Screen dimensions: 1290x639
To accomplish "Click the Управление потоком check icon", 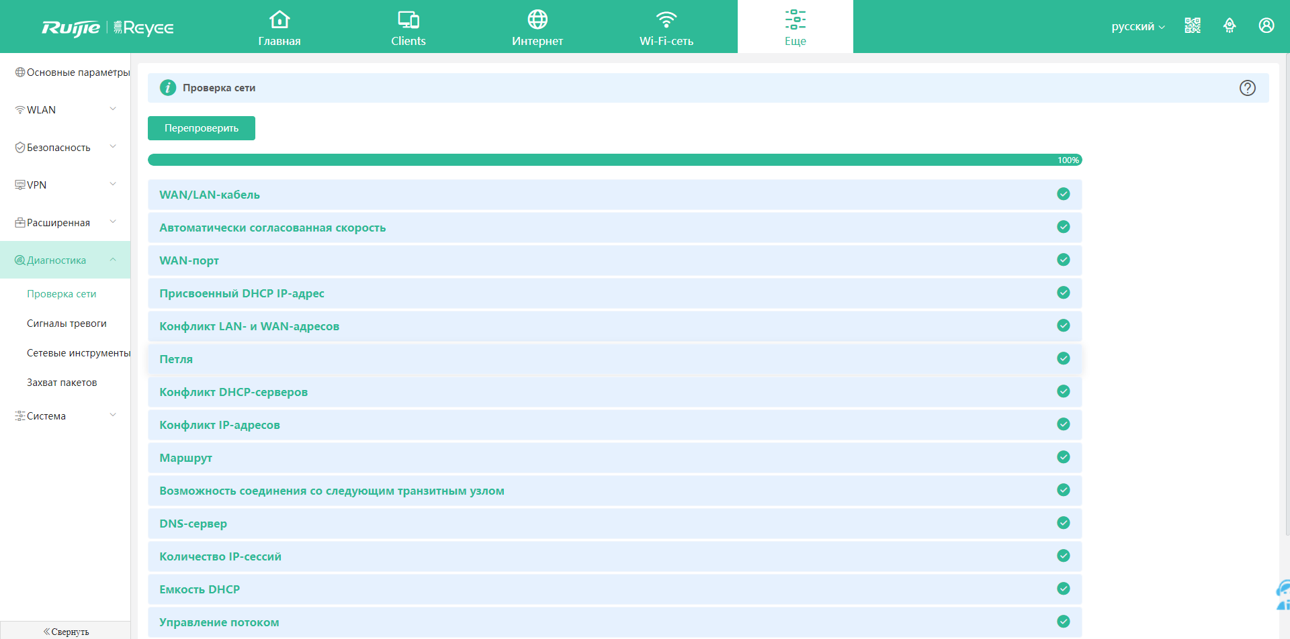I will coord(1064,622).
